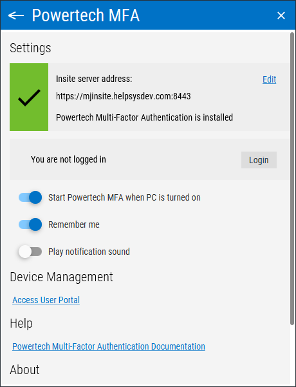Select the Help section heading
This screenshot has width=296, height=387.
(x=21, y=323)
